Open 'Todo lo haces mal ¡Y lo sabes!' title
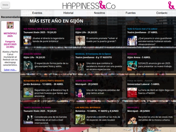Screen dimensions: 176x132 (142, 29)
